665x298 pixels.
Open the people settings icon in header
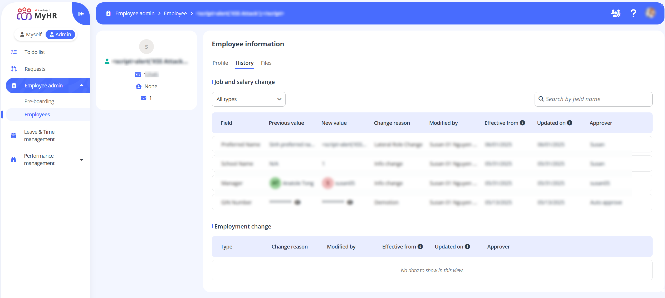click(x=615, y=13)
